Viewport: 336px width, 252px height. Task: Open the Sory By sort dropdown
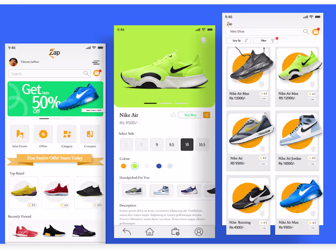coord(238,40)
